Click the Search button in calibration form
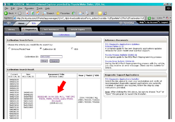 (x=55, y=61)
